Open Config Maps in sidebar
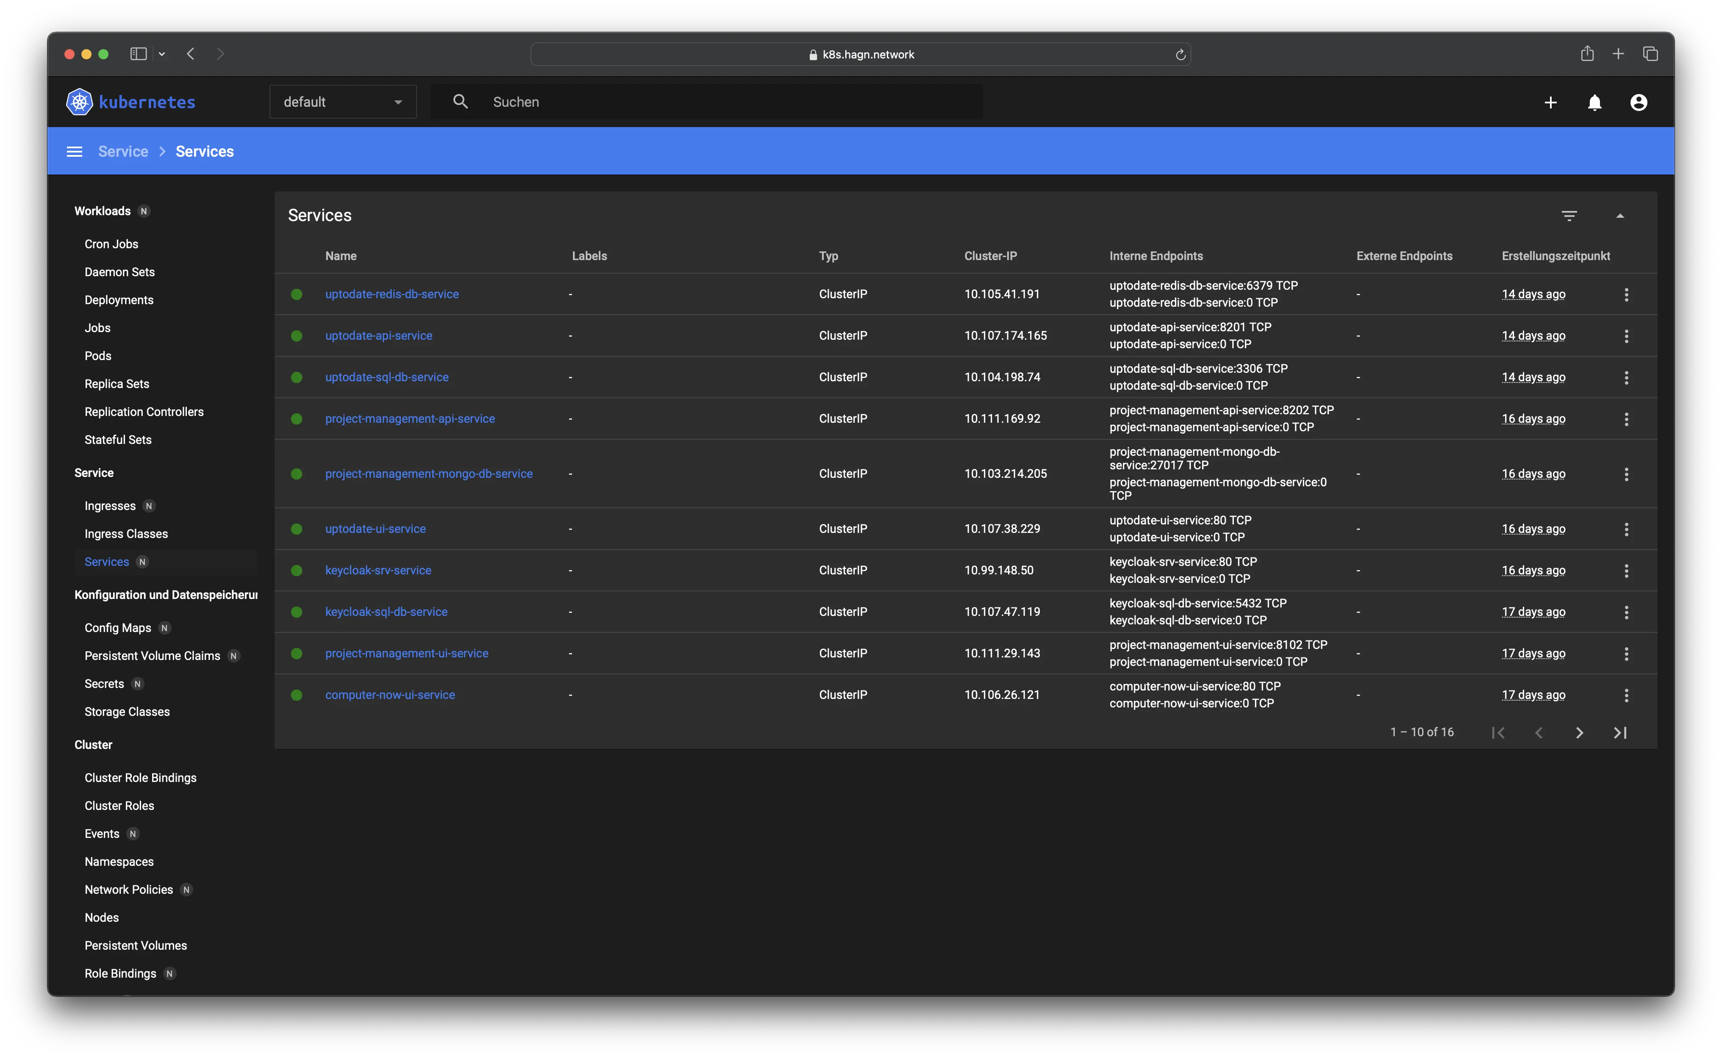Viewport: 1722px width, 1059px height. coord(118,627)
